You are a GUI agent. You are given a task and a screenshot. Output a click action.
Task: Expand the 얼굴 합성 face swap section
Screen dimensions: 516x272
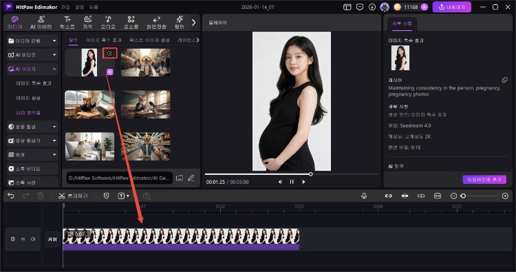(x=32, y=127)
